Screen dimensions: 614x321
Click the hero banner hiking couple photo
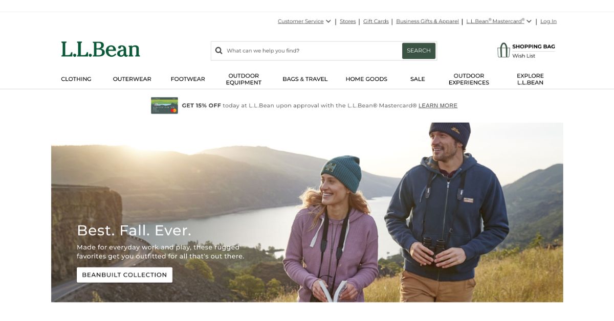coord(307,212)
